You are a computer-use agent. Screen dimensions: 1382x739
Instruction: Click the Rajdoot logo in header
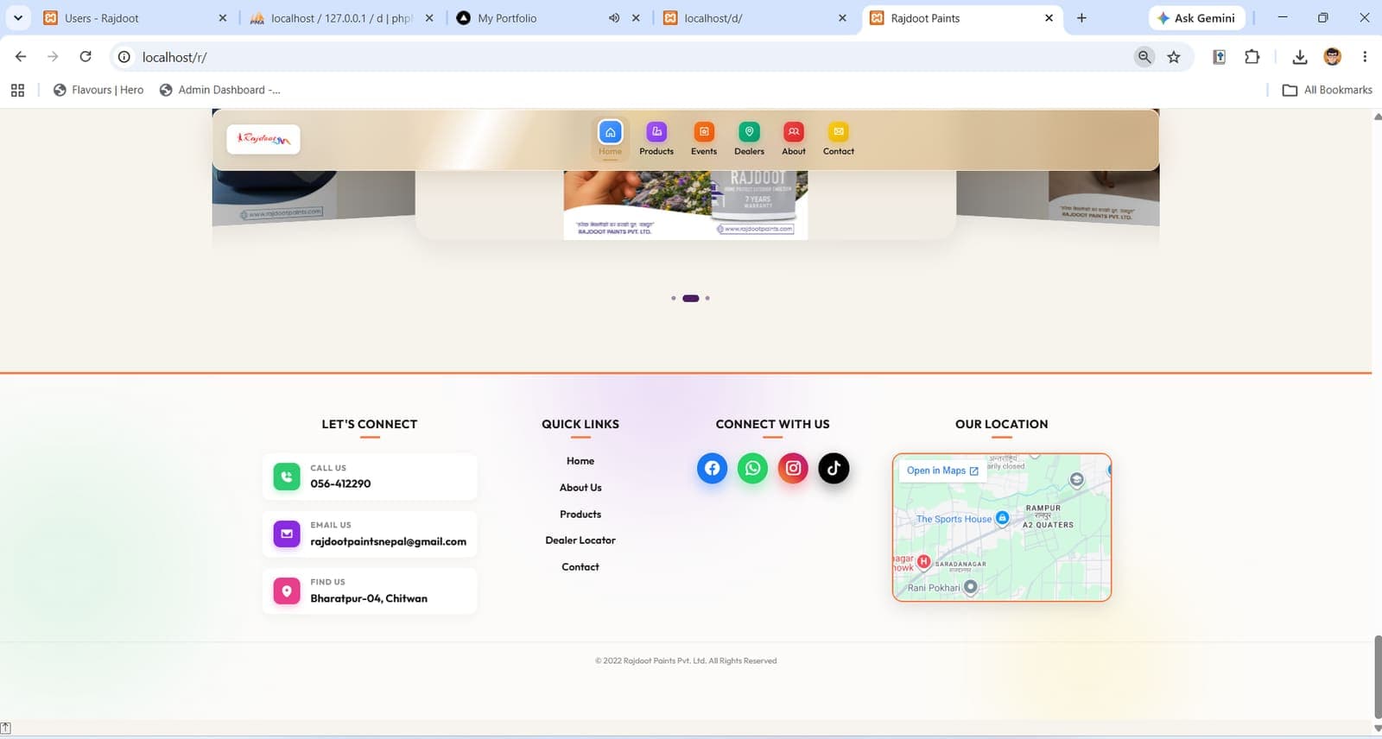click(x=263, y=139)
